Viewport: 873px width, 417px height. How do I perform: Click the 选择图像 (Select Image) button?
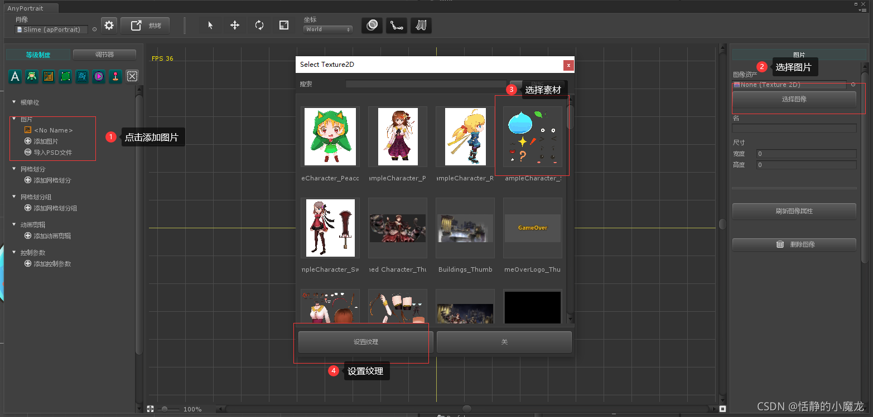(794, 99)
